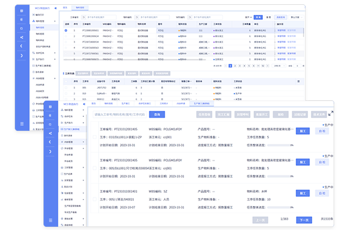Screen dimensions: 349x230
Task: Click the 查询 button in front window
Action: 156,114
